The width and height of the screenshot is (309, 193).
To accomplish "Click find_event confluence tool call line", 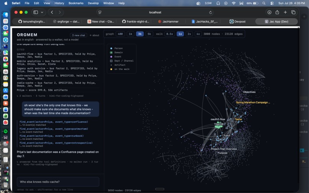I will (x=54, y=122).
